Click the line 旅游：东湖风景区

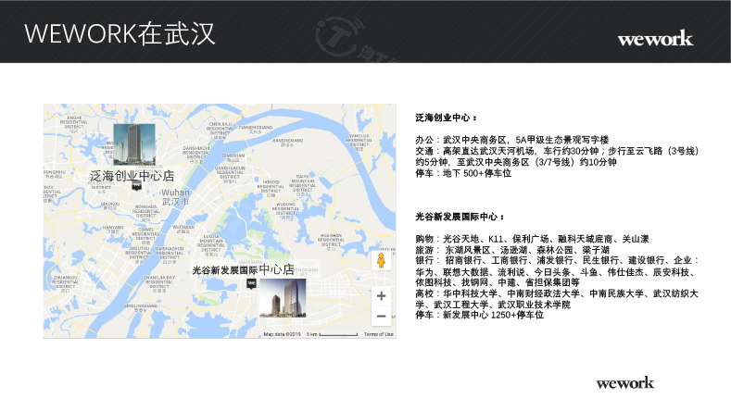click(x=512, y=250)
